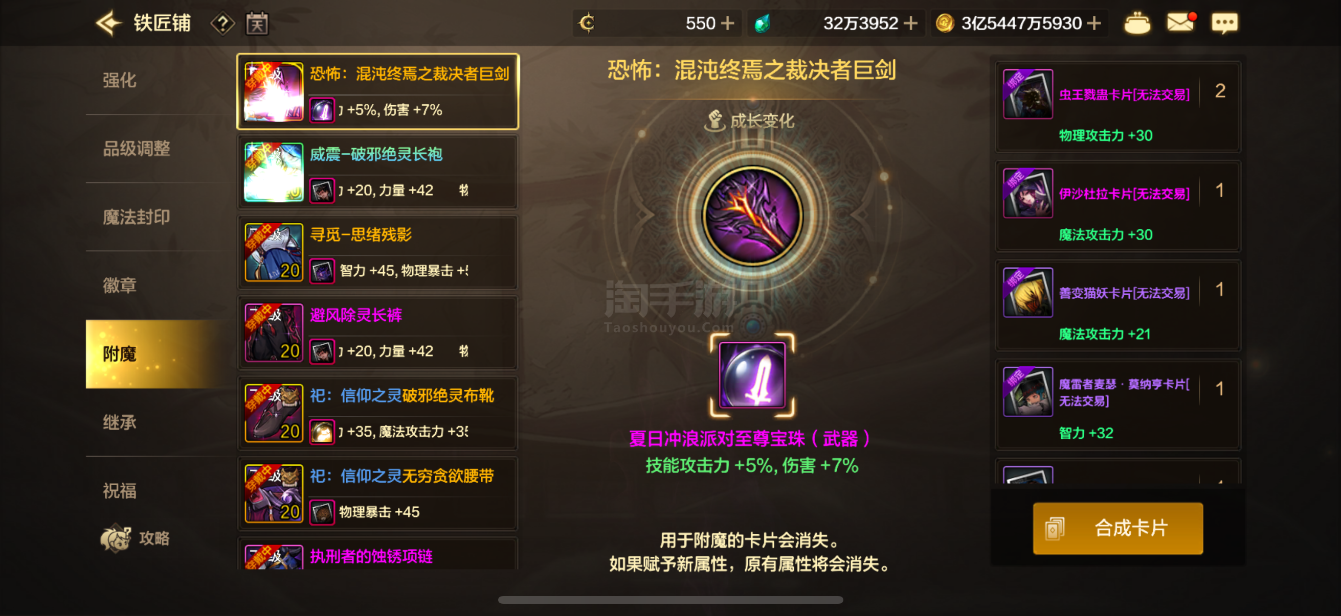Open the 继承 tab
Image resolution: width=1341 pixels, height=616 pixels.
click(x=120, y=422)
